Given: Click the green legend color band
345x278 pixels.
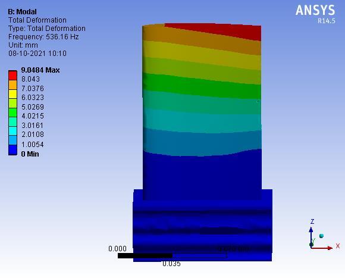Looking at the screenshot, I should [x=12, y=113].
